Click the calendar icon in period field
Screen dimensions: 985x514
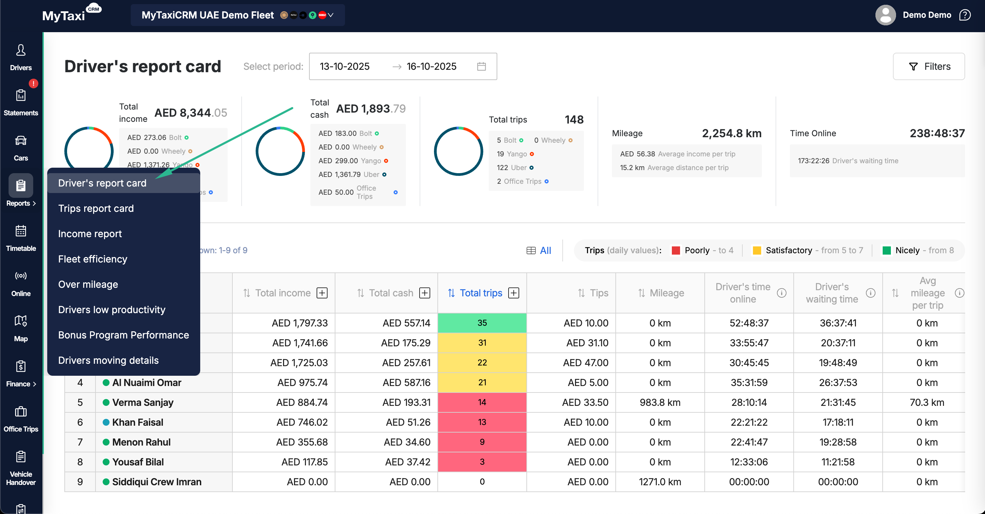click(482, 66)
